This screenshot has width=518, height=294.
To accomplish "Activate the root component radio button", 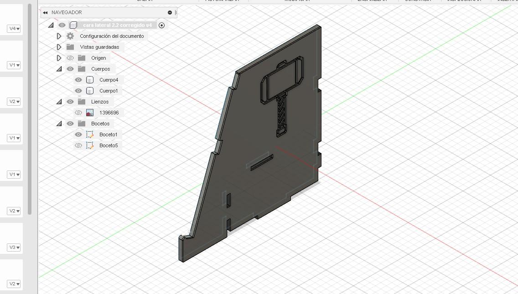I will pos(161,25).
